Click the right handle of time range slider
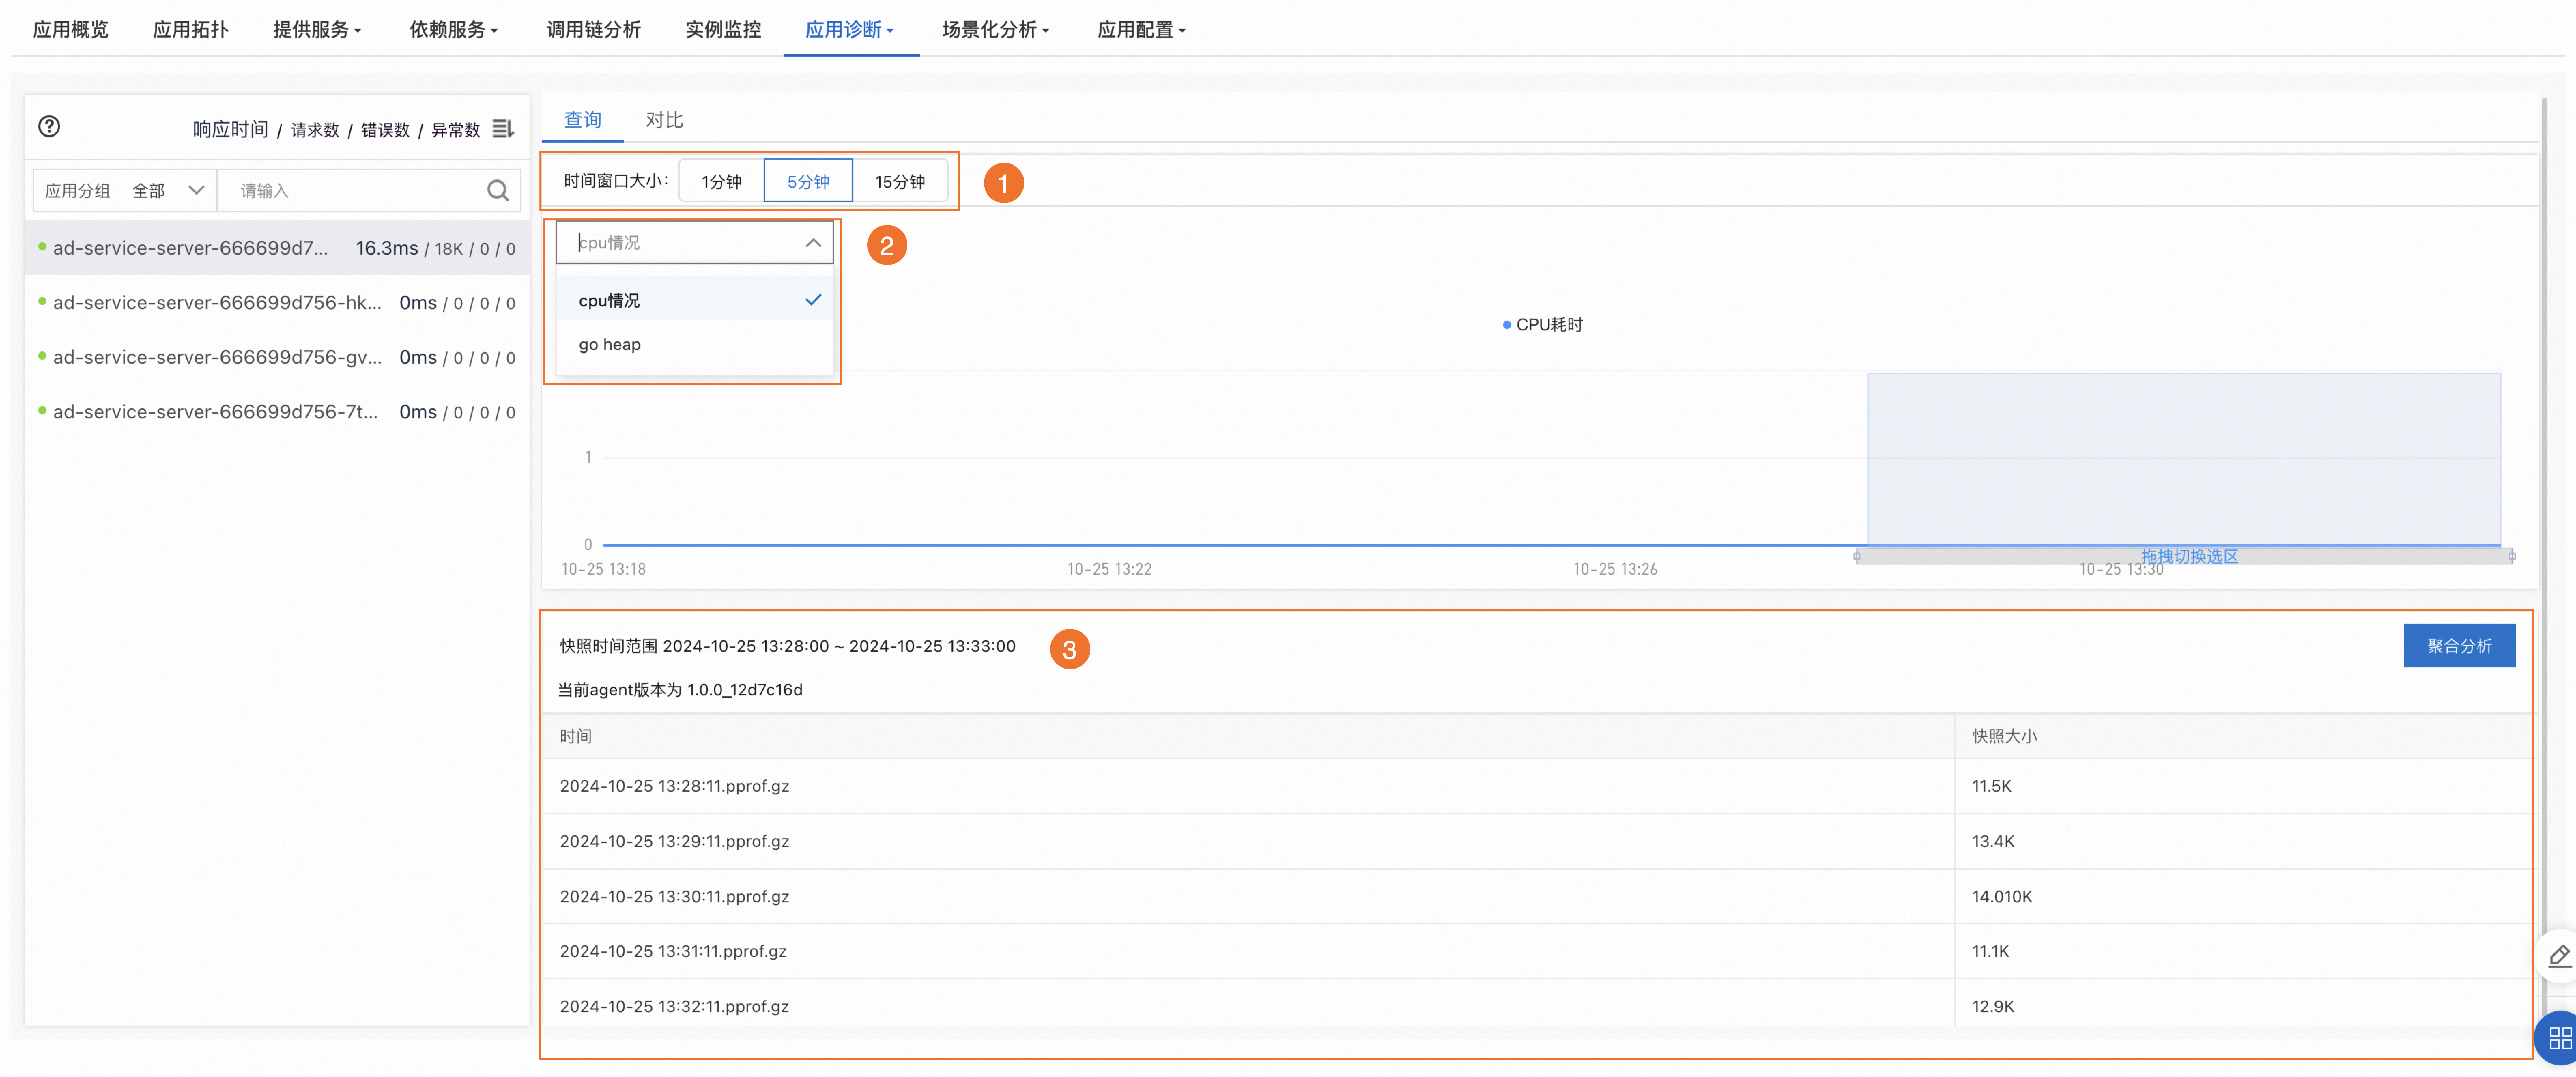 coord(2512,556)
